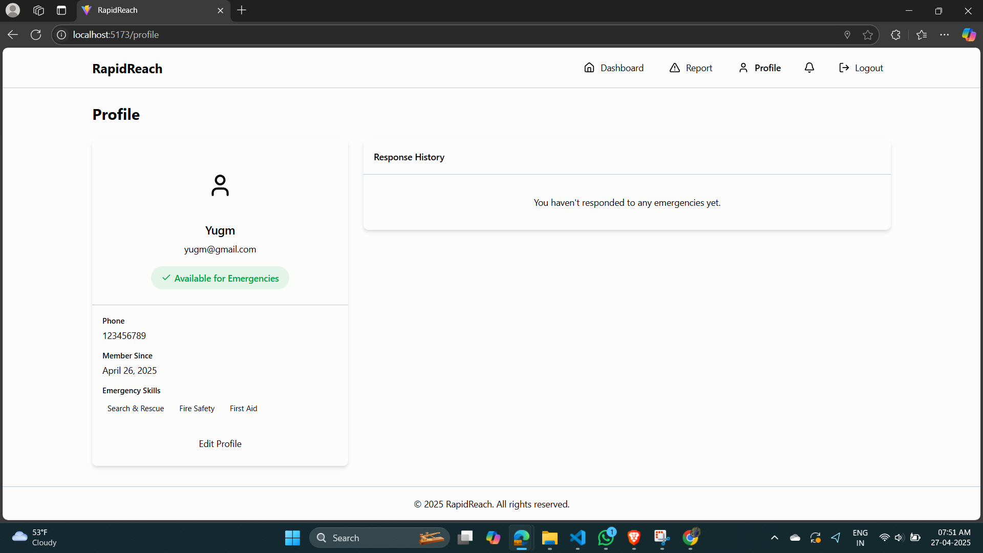Image resolution: width=983 pixels, height=553 pixels.
Task: Open browser extensions puzzle icon
Action: click(895, 35)
